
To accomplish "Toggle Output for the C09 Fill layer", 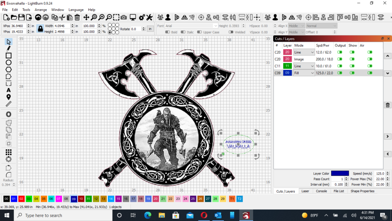I will pyautogui.click(x=340, y=73).
